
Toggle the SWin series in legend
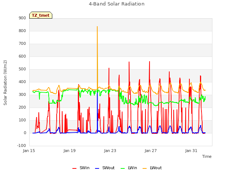click(81, 168)
